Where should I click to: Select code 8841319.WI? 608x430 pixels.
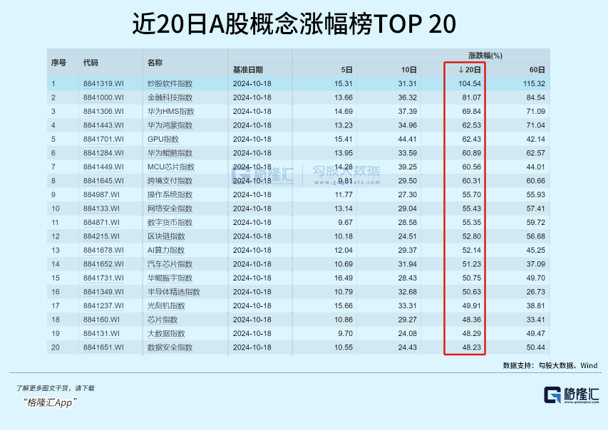tap(103, 84)
